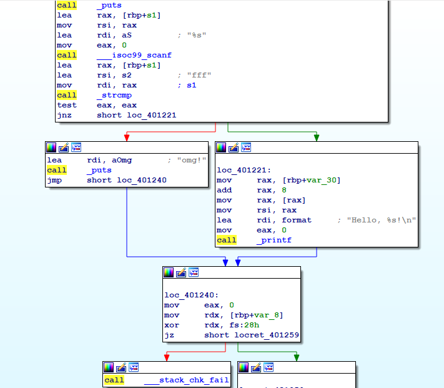Viewport: 444px width, 388px height.
Task: Click the group nodes icon in omg! node
Action: pos(76,147)
